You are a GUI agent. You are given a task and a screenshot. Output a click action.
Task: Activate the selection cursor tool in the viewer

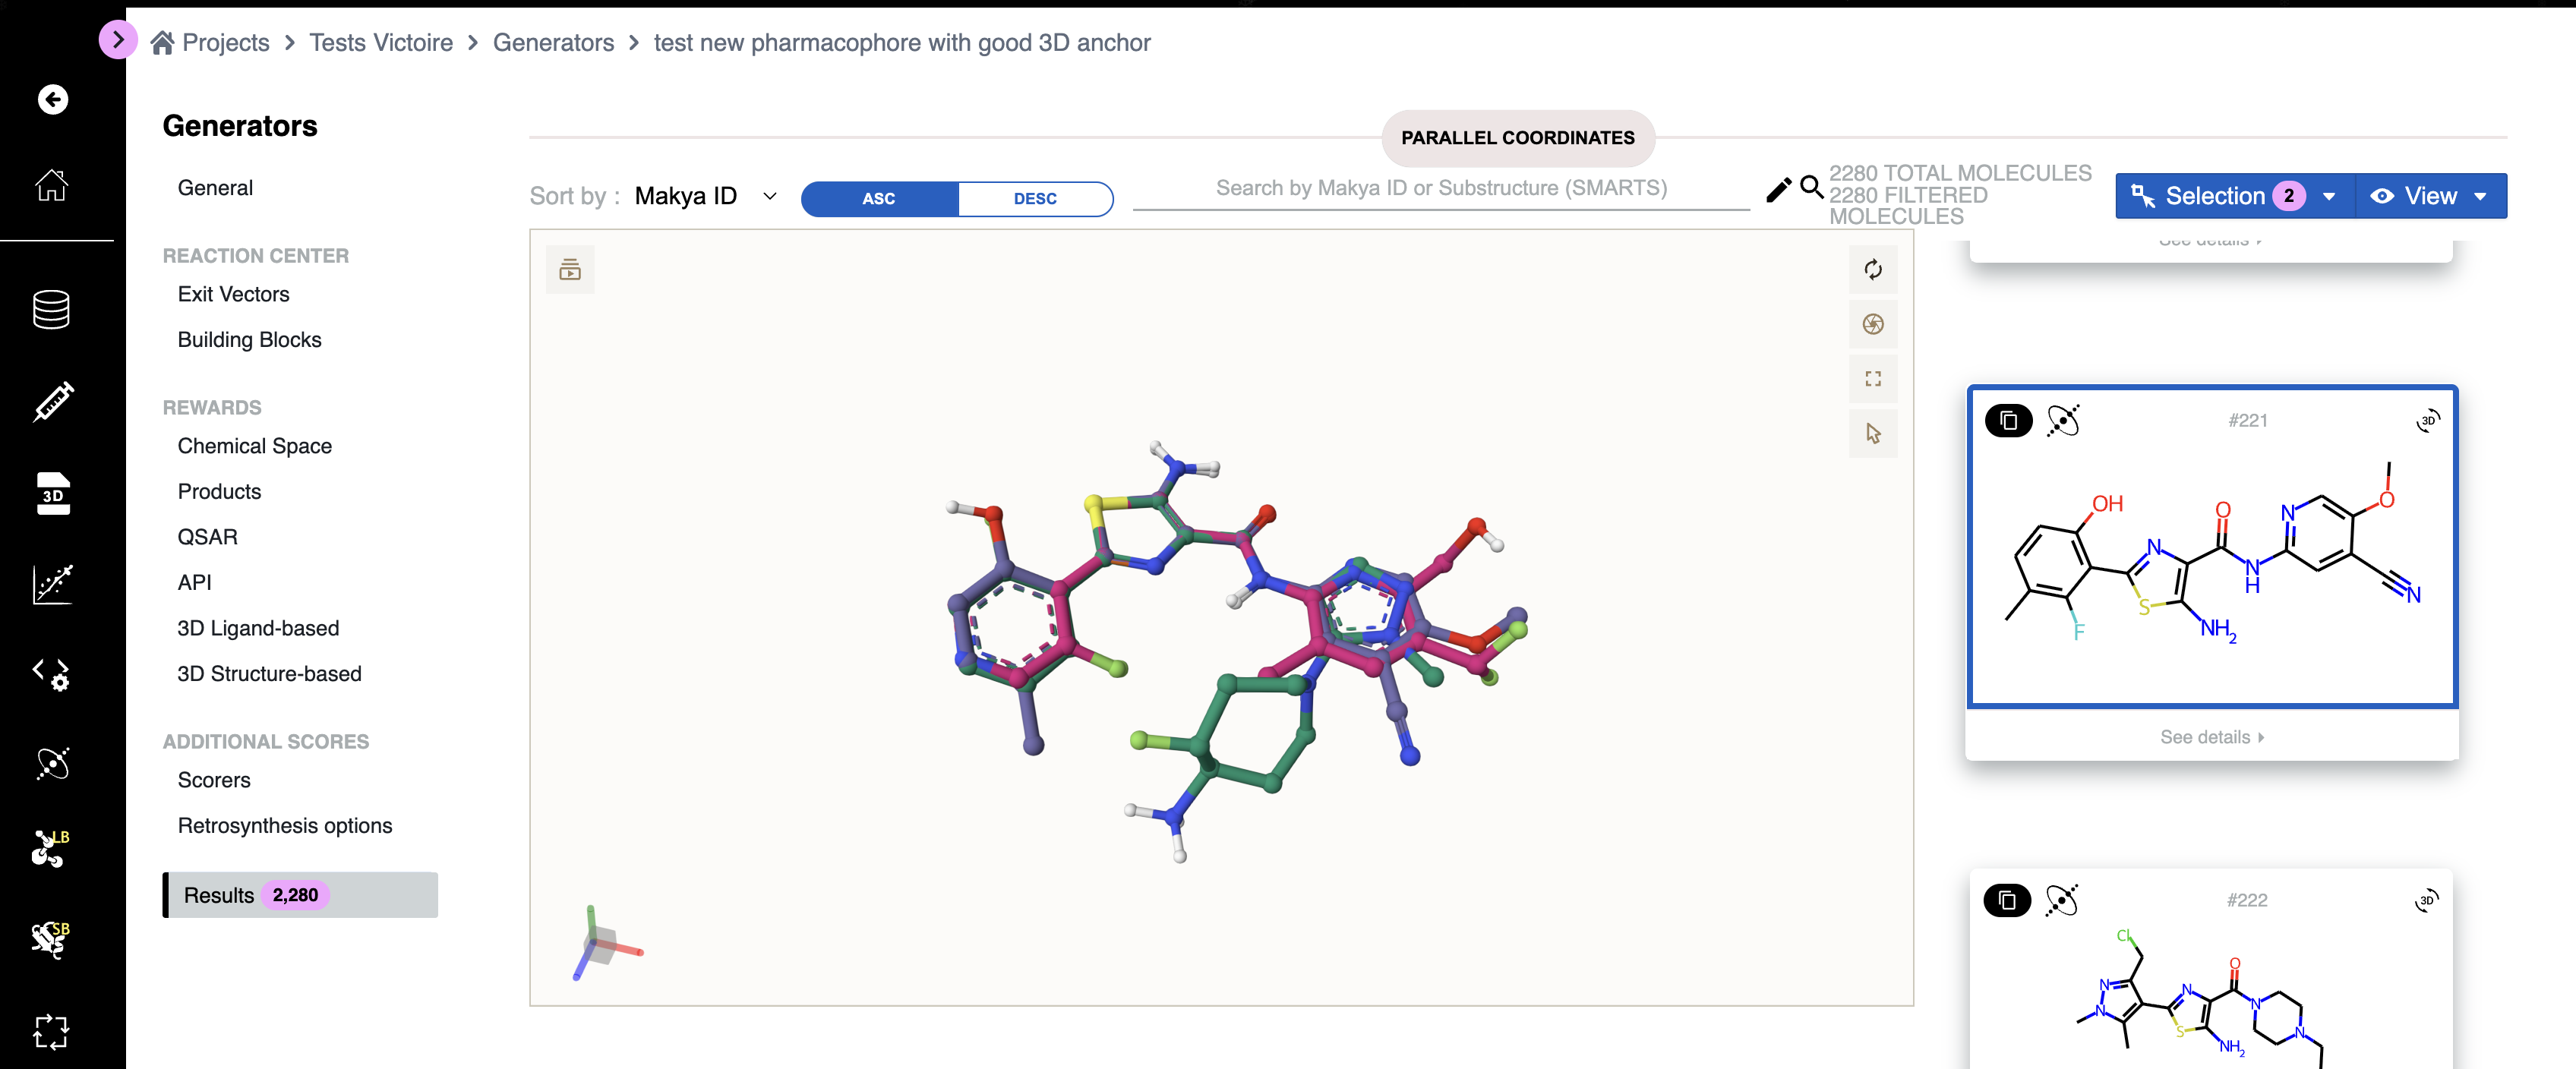pyautogui.click(x=1873, y=434)
